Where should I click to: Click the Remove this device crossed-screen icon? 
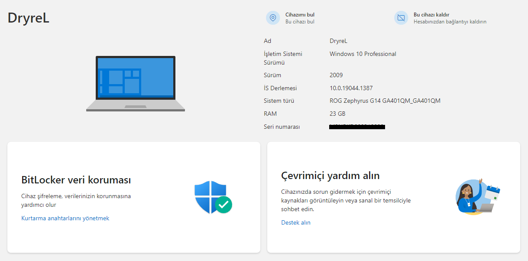coord(401,18)
